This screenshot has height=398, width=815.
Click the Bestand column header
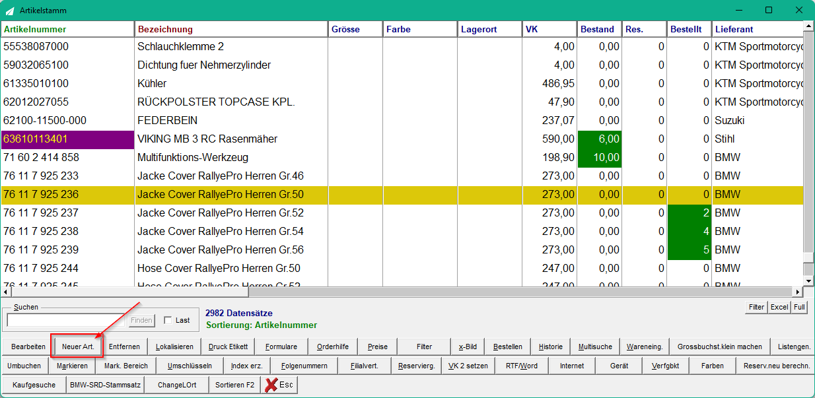(600, 29)
